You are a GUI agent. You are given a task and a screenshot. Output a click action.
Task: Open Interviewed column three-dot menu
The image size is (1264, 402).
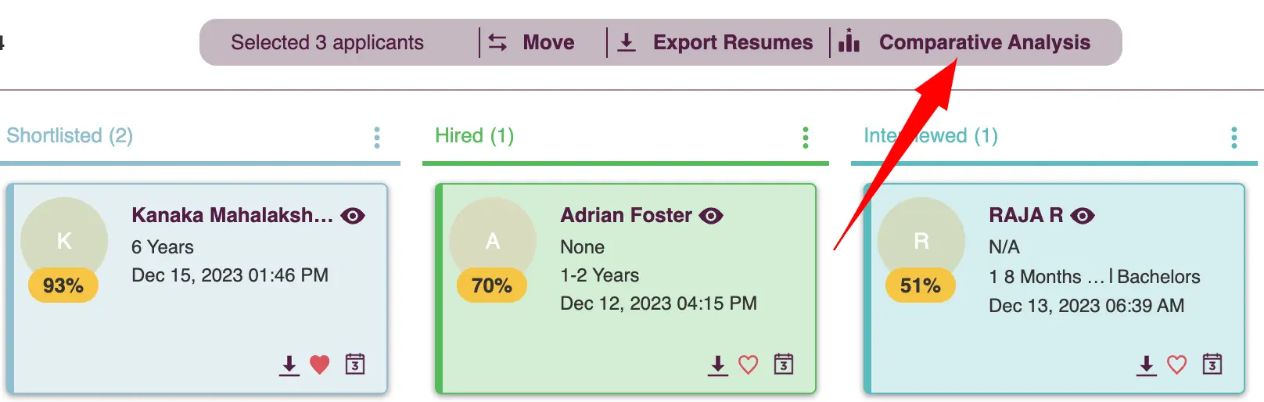tap(1234, 138)
